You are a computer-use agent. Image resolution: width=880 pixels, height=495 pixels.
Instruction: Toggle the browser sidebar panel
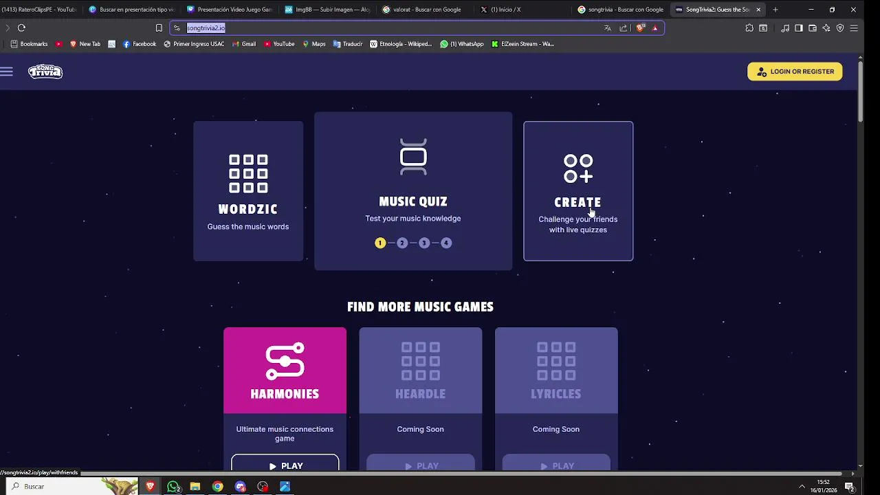click(799, 28)
